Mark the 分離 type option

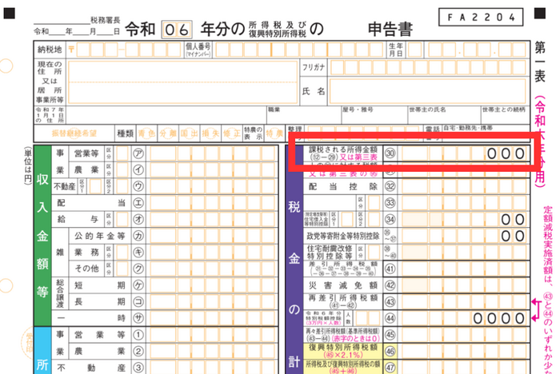(168, 133)
